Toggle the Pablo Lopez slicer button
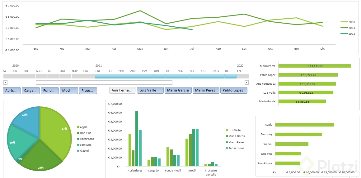Image resolution: width=361 pixels, height=178 pixels. point(234,90)
